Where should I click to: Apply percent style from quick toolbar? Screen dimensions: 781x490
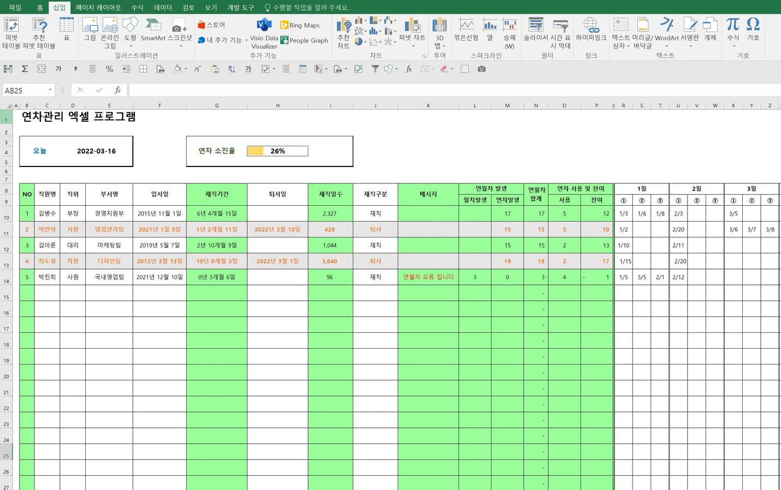[109, 69]
